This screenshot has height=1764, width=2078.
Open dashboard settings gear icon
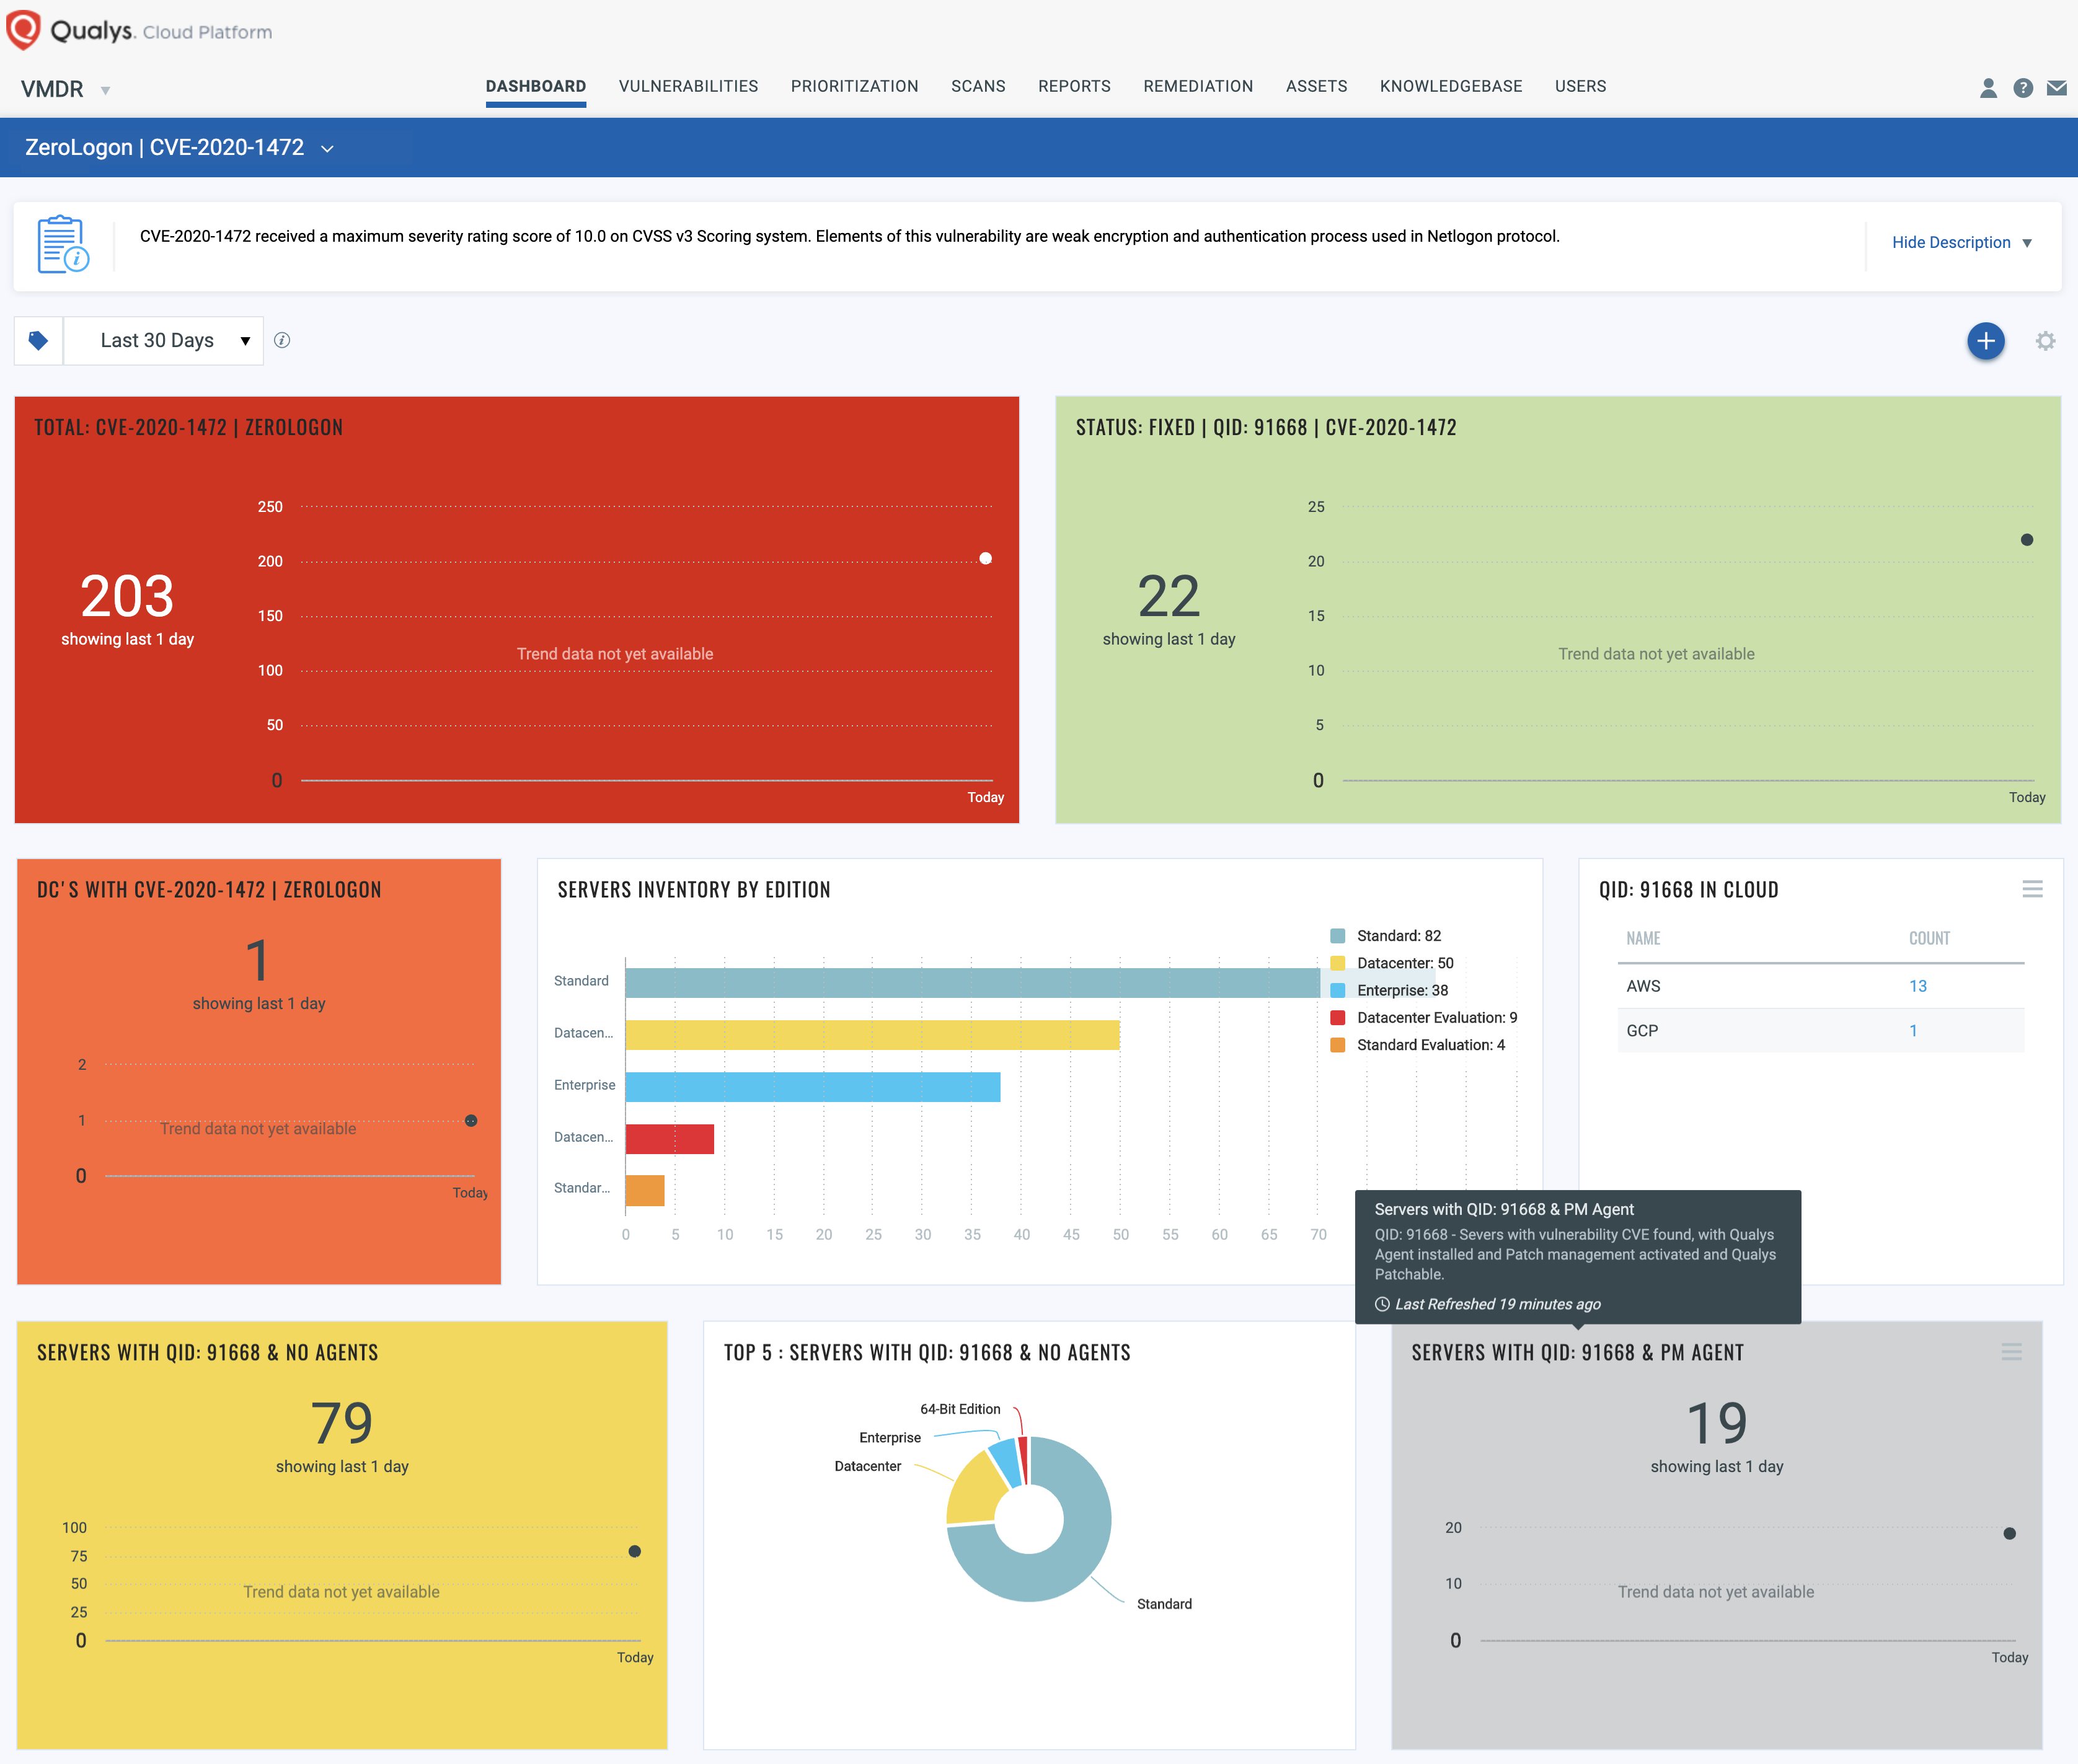click(x=2046, y=341)
